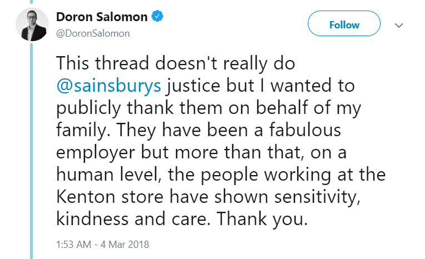Click the words 'kindness and care'

131,219
